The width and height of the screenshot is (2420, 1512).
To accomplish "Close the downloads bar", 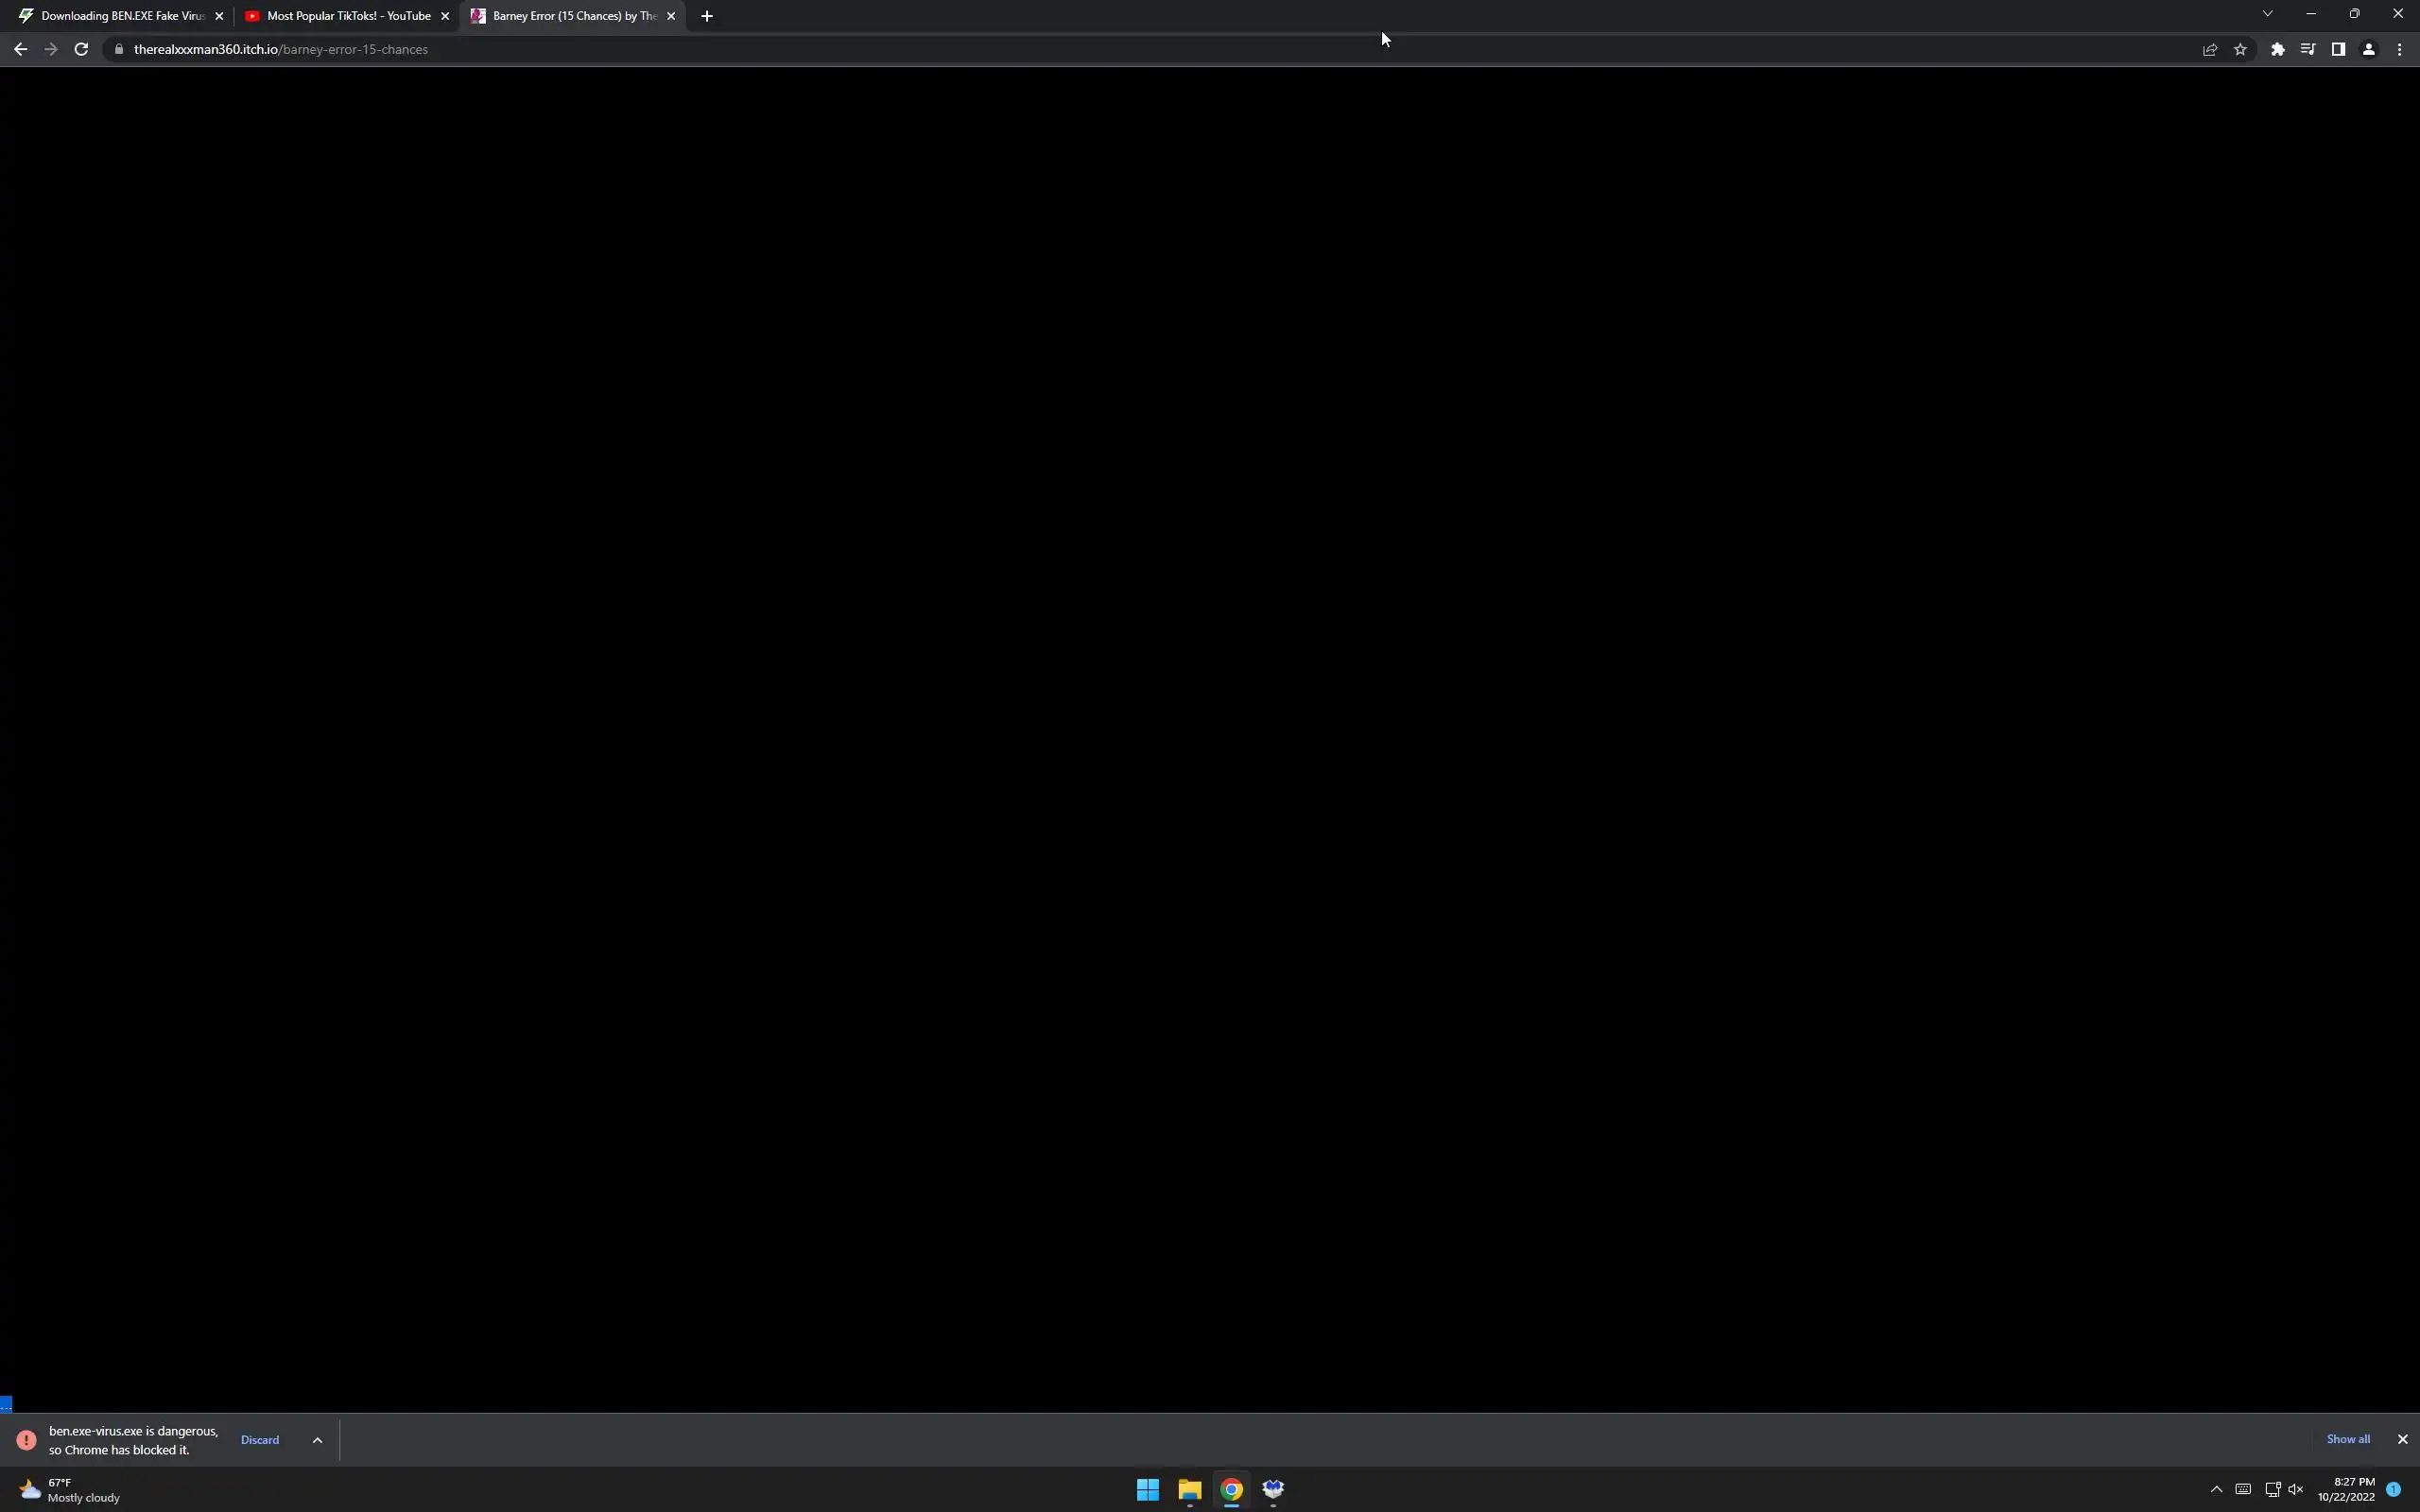I will 2402,1439.
